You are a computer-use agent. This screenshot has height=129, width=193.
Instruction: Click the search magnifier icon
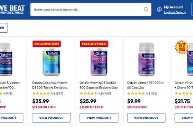click(146, 9)
